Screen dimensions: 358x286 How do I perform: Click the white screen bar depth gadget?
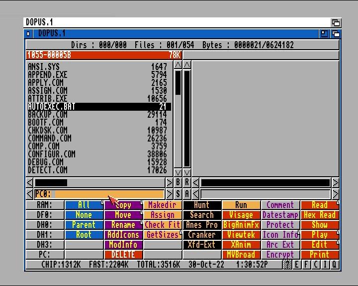[x=336, y=22]
